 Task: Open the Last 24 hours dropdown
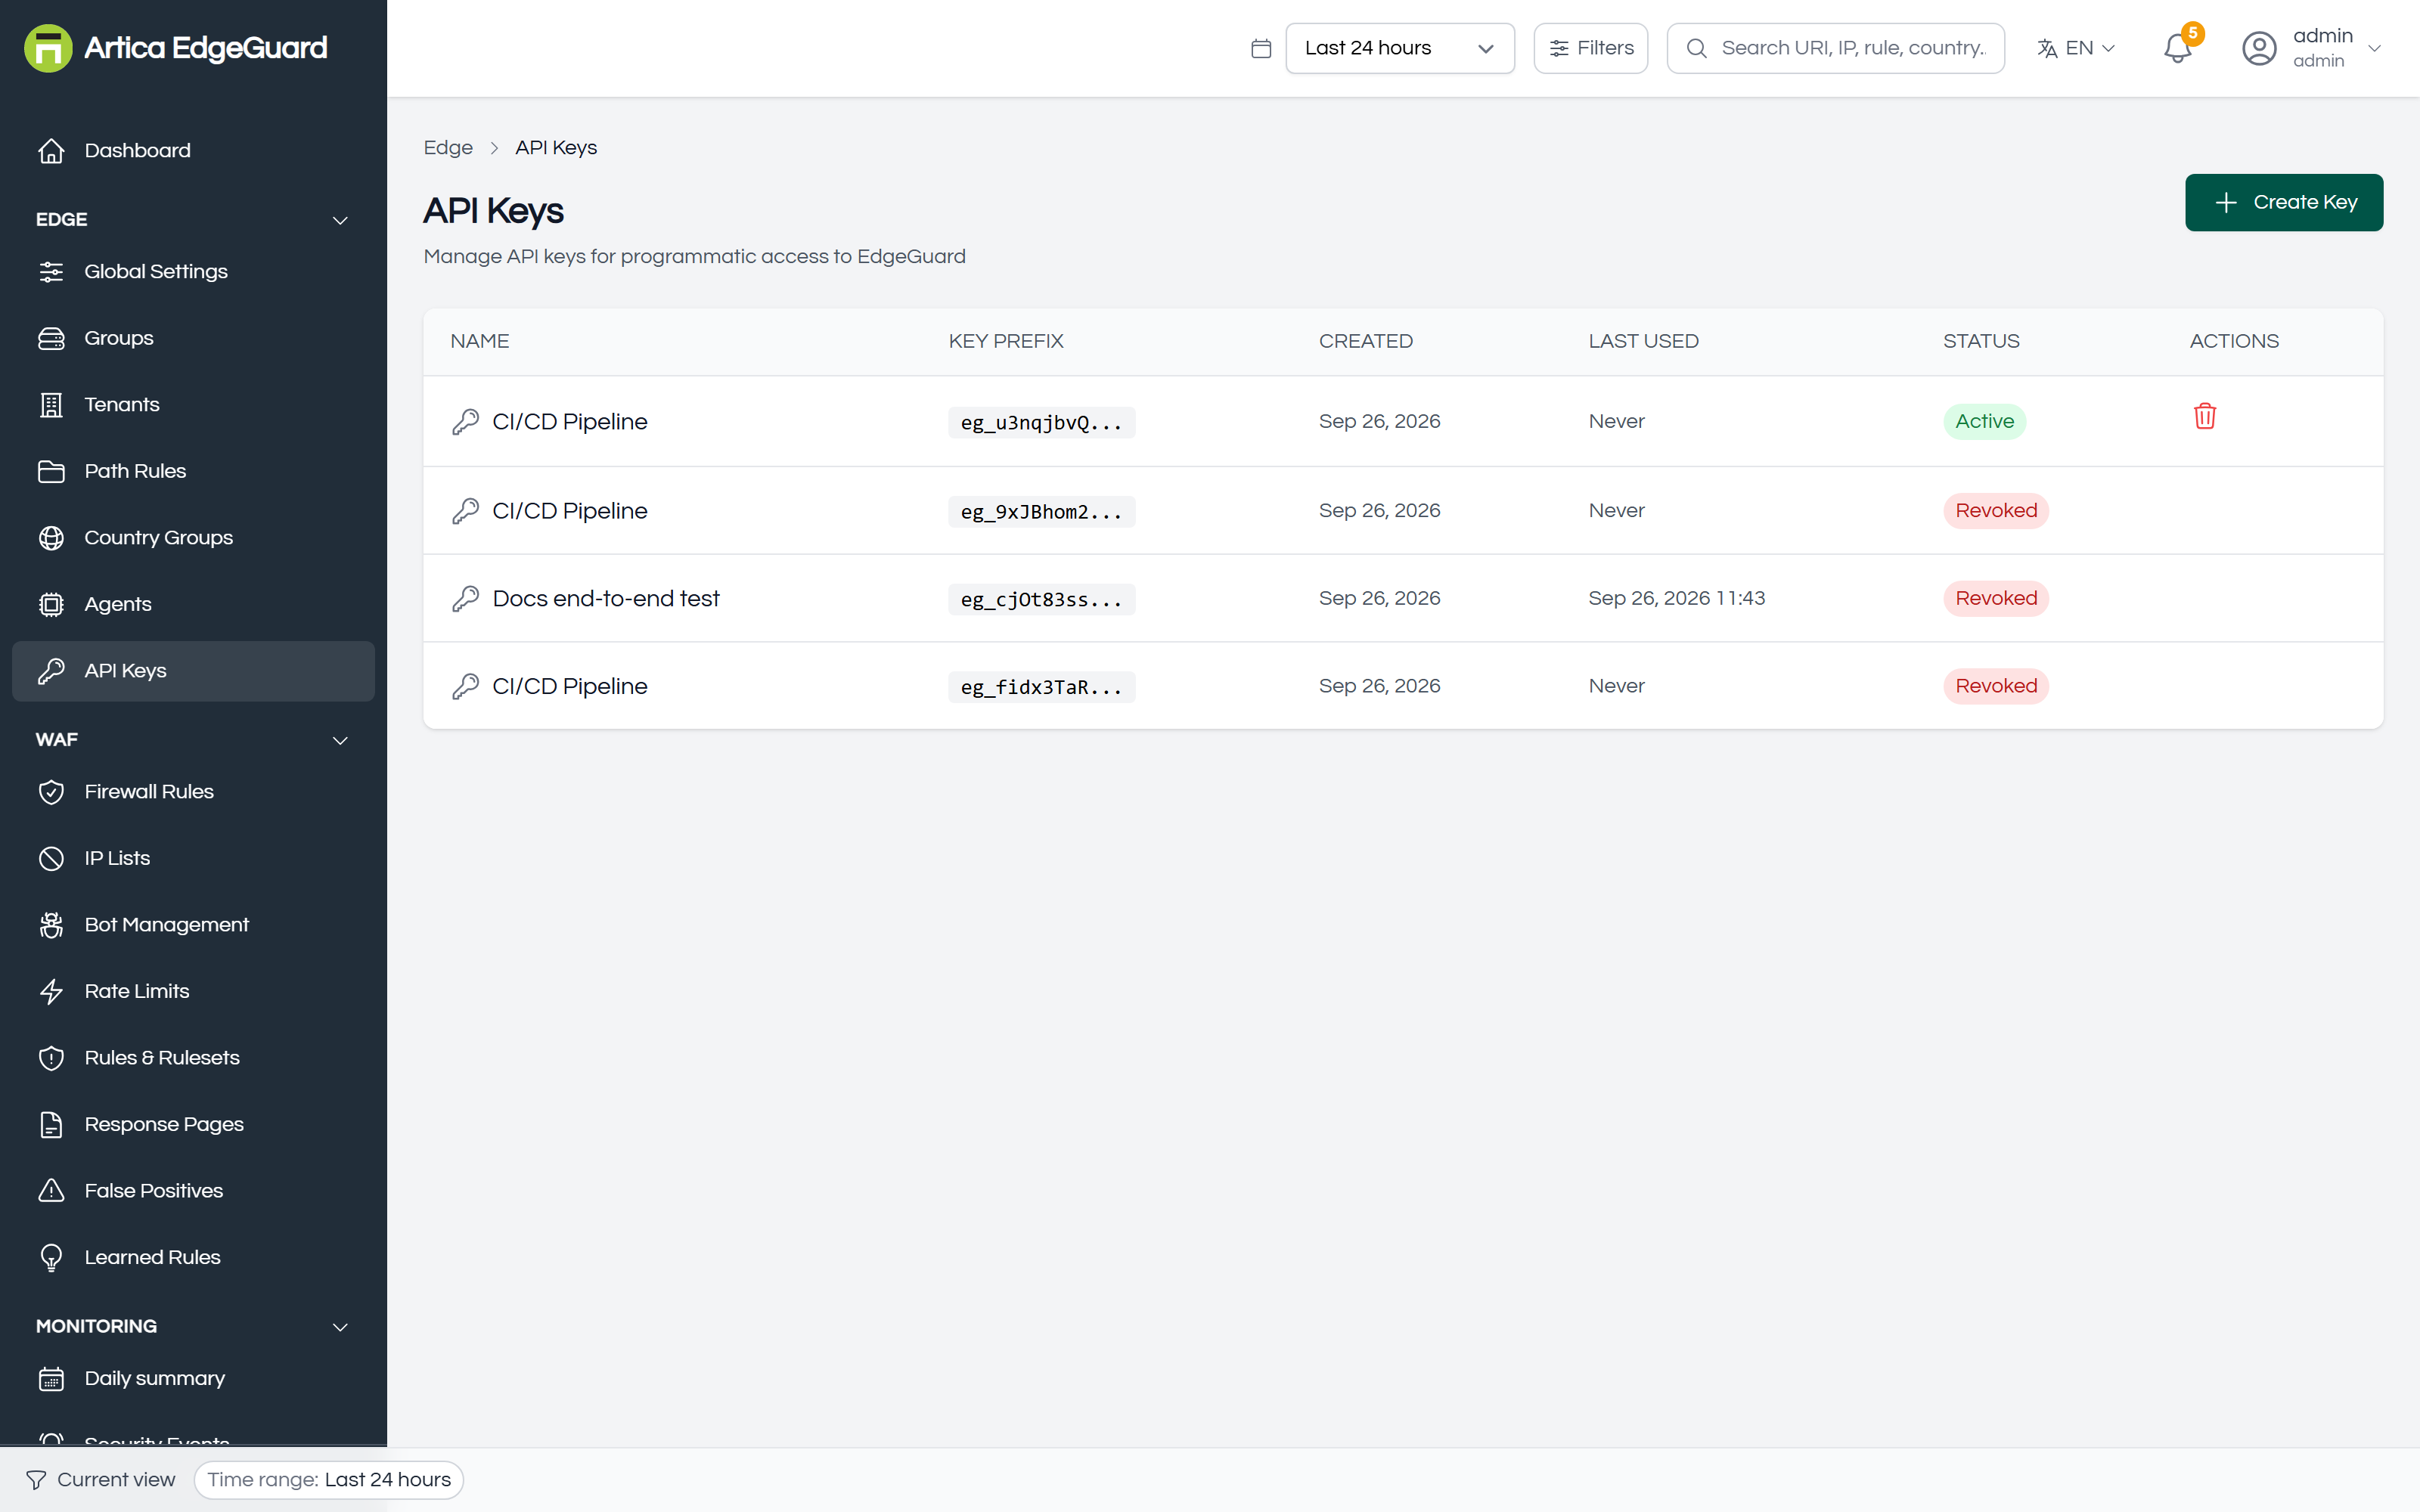coord(1399,48)
